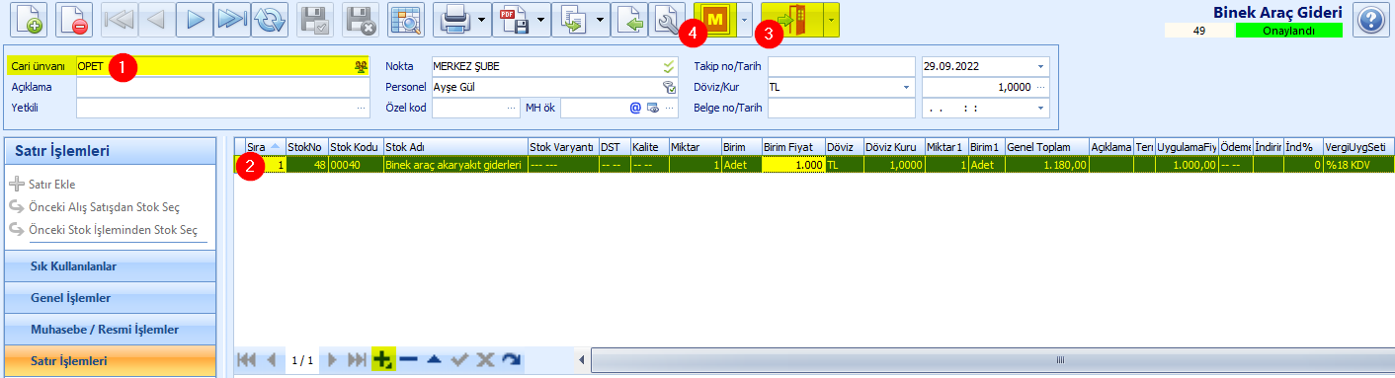Open the copy document dropdown arrow
Viewport: 1395px width, 378px height.
[x=602, y=19]
